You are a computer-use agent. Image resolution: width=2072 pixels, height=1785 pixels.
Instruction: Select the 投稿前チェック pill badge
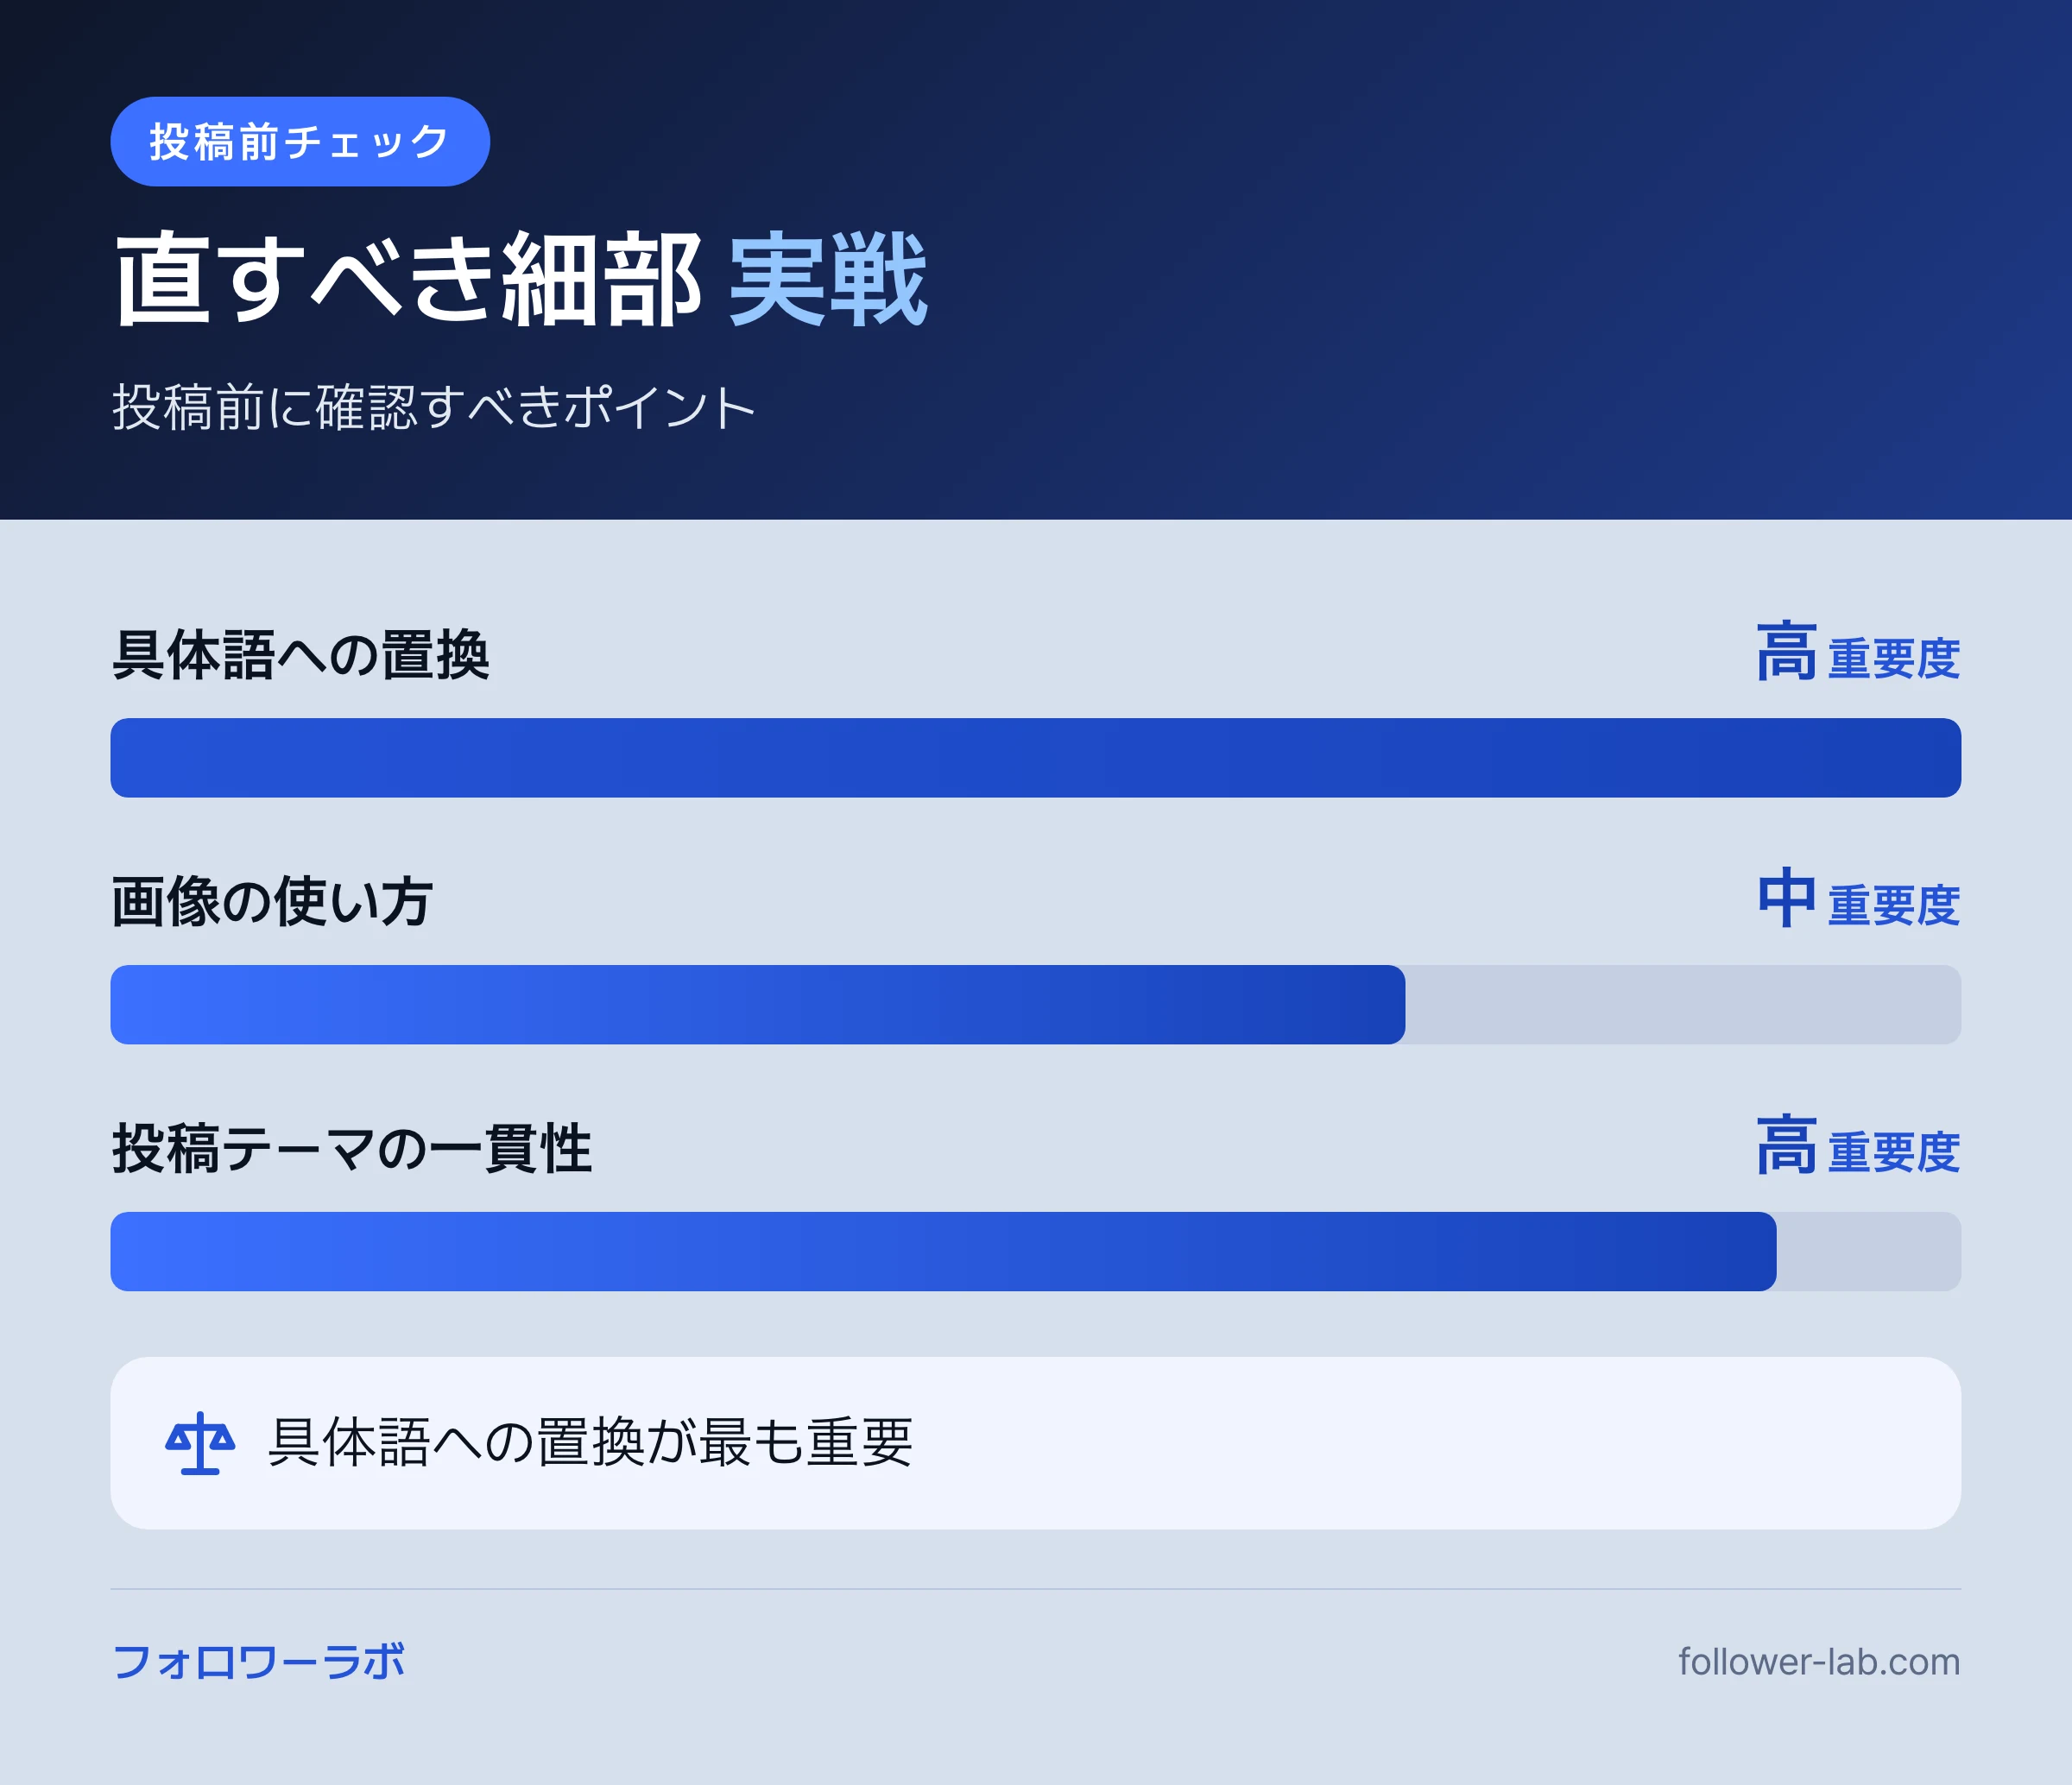coord(300,141)
